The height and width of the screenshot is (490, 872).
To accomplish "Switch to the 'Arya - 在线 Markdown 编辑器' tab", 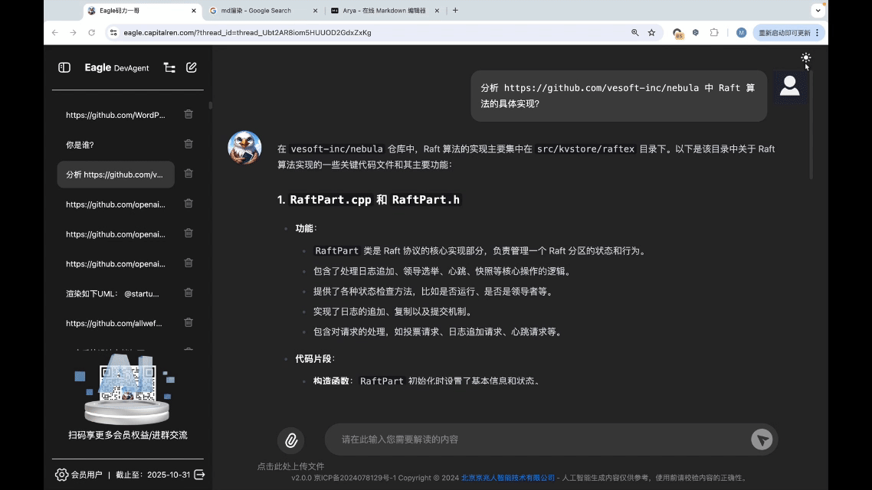I will 384,11.
